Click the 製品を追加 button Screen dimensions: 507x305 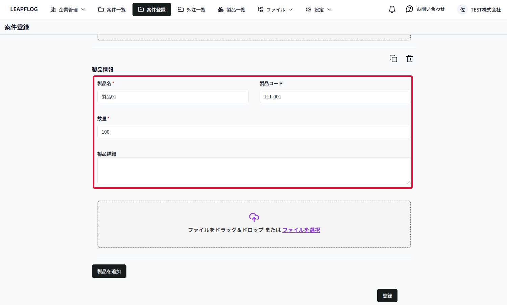109,271
